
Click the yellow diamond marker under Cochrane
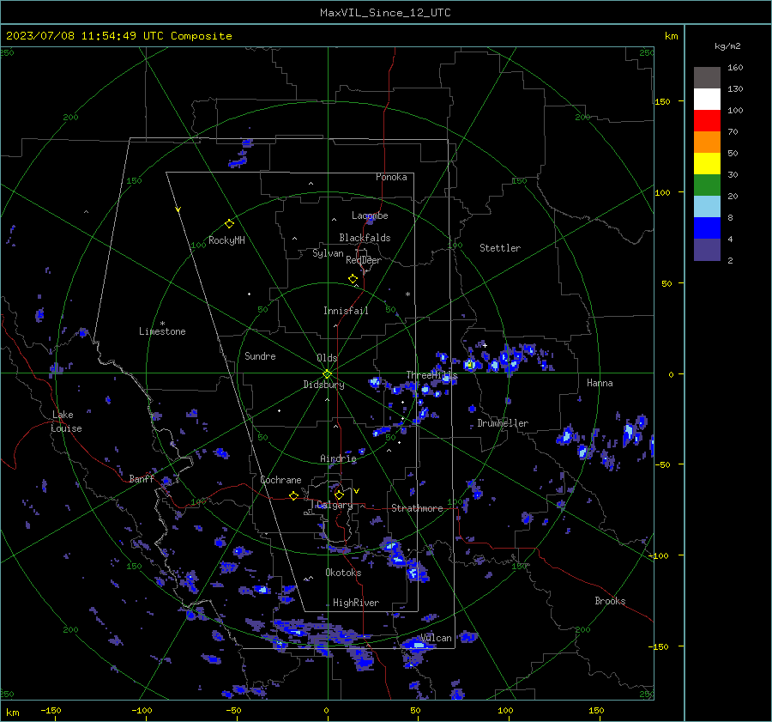(294, 496)
